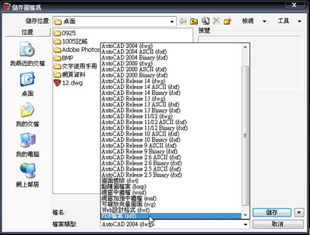Open 我的電腦 my computer shortcut

point(27,145)
